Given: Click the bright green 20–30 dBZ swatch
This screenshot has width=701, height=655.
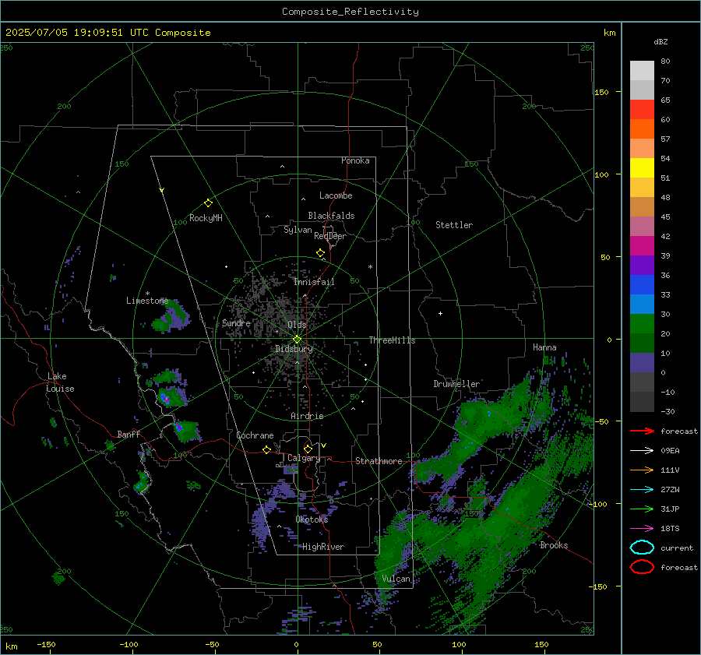Looking at the screenshot, I should (642, 324).
